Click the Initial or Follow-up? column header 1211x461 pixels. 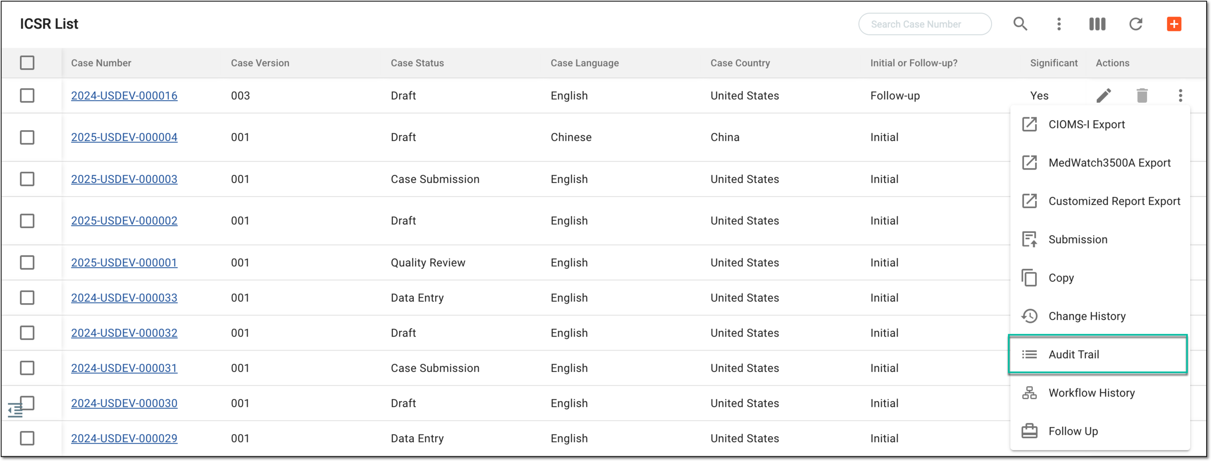[914, 63]
